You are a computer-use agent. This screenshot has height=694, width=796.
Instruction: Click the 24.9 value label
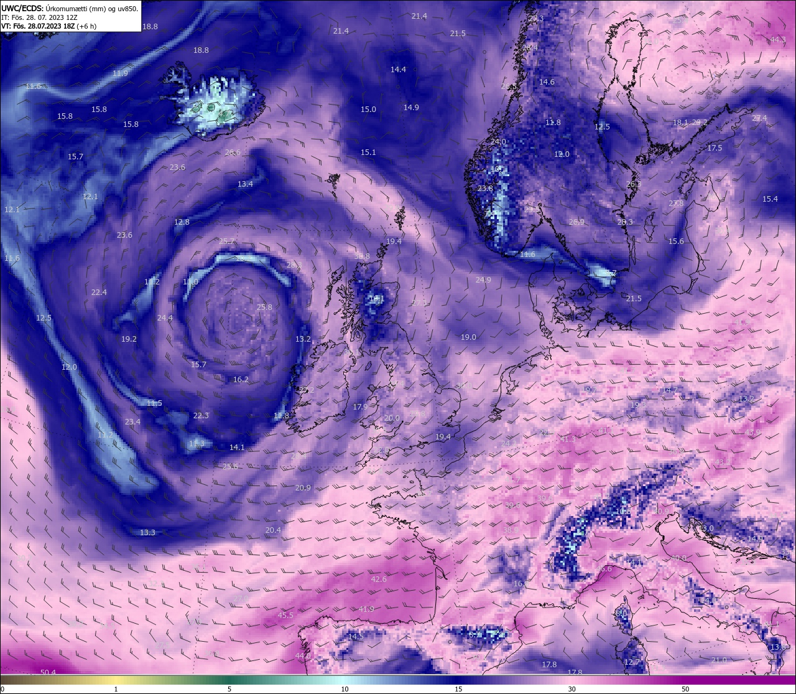click(x=483, y=280)
